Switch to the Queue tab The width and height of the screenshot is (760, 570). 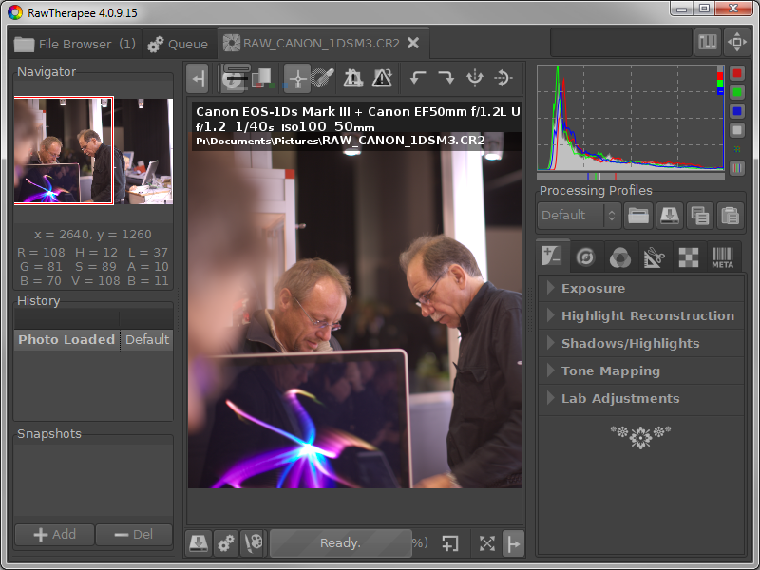179,44
